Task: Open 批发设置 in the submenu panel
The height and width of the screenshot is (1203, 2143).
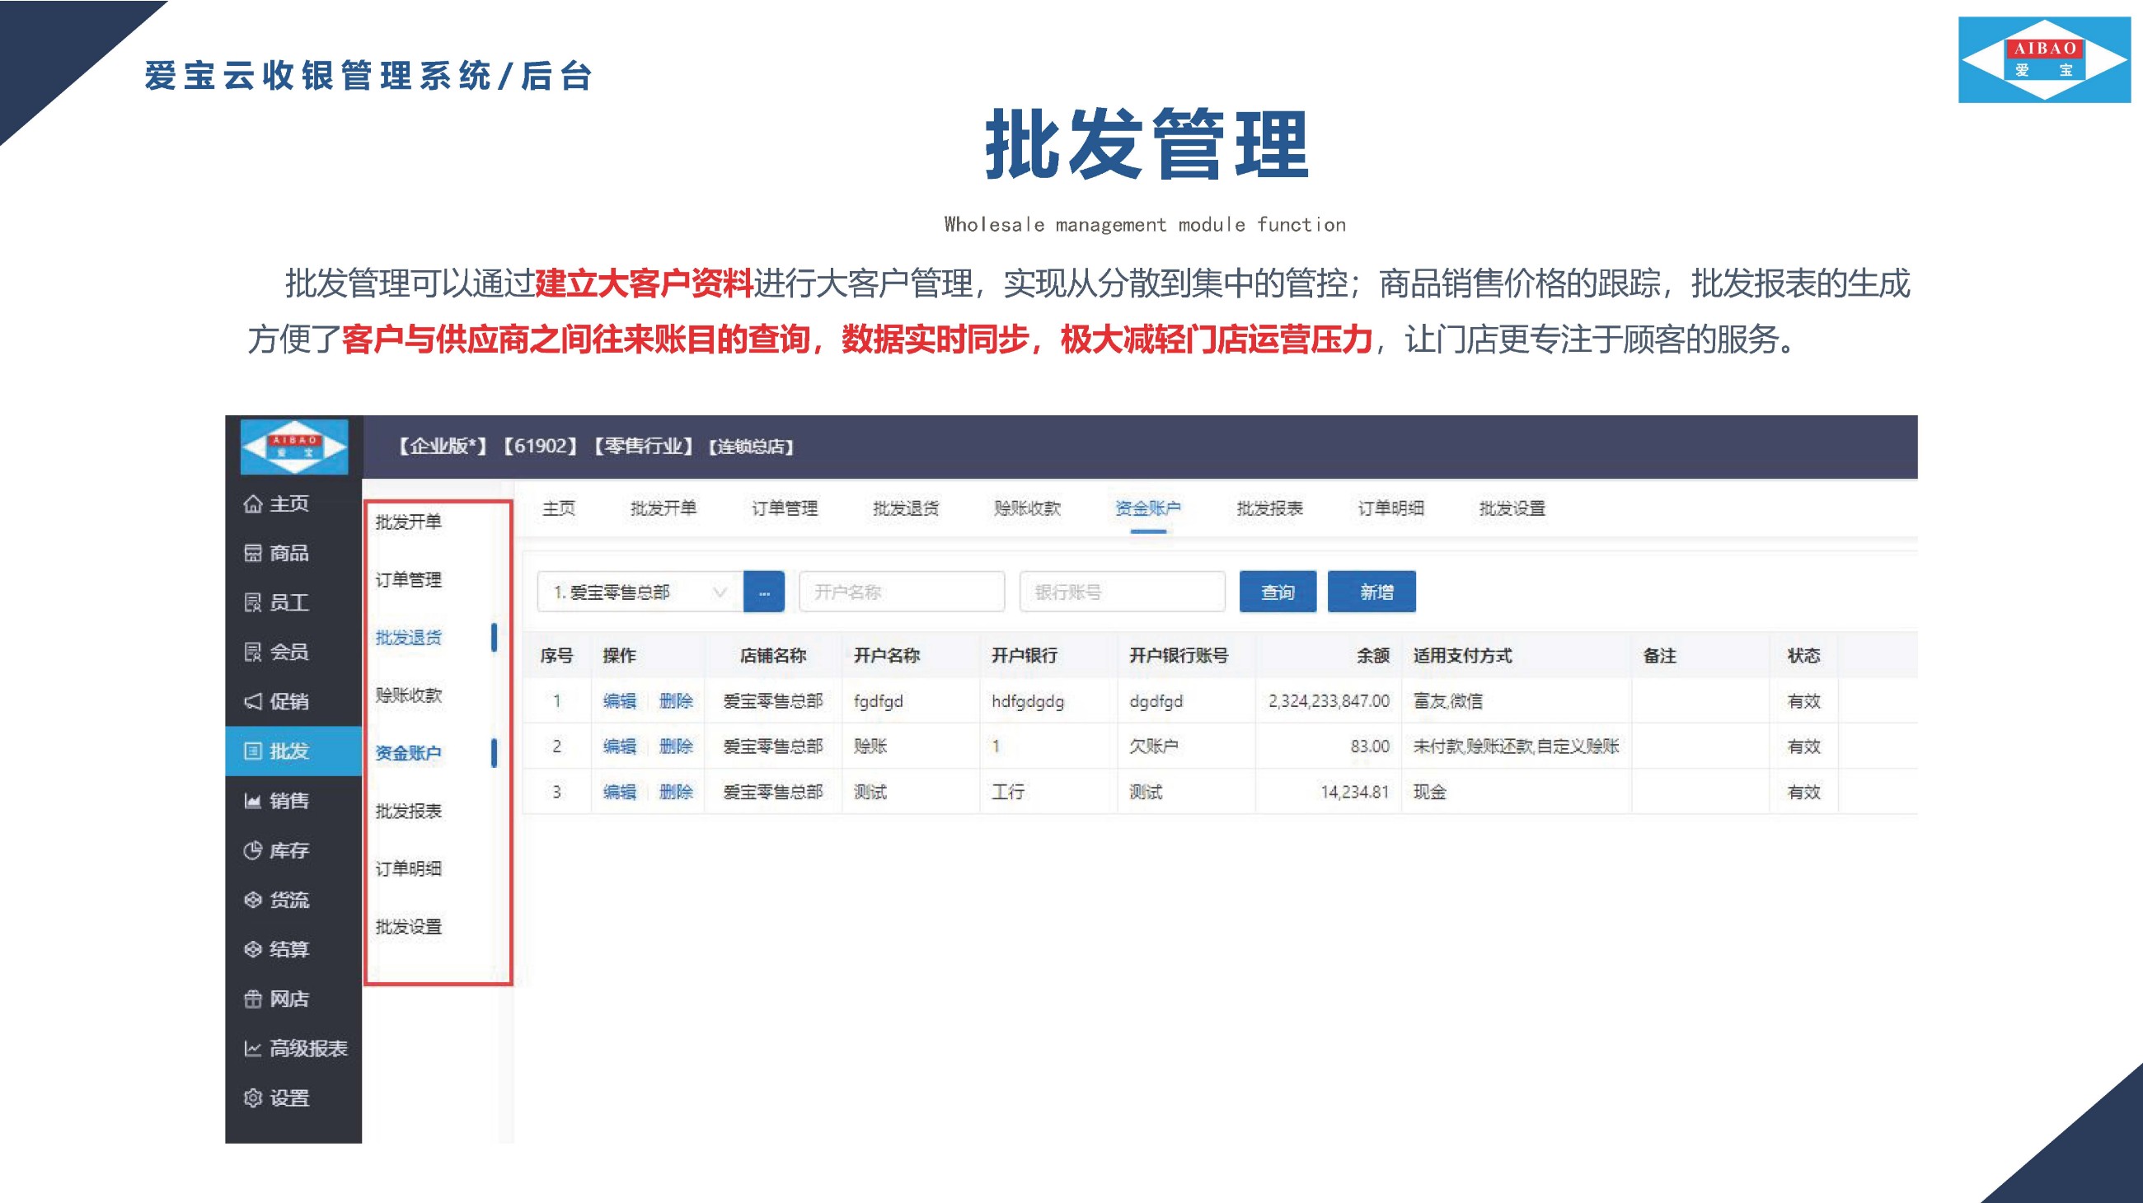Action: pos(409,926)
